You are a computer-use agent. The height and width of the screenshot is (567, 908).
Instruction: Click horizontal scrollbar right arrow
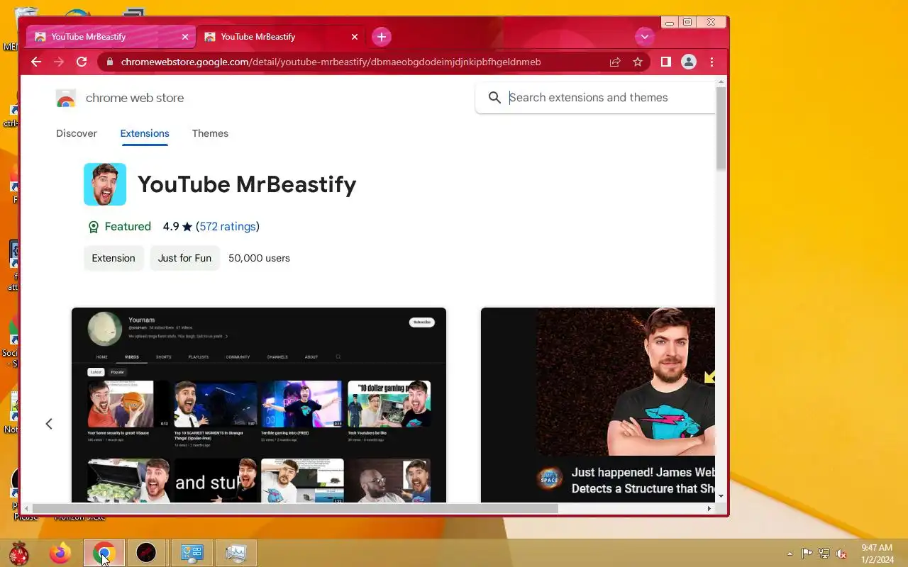(709, 508)
